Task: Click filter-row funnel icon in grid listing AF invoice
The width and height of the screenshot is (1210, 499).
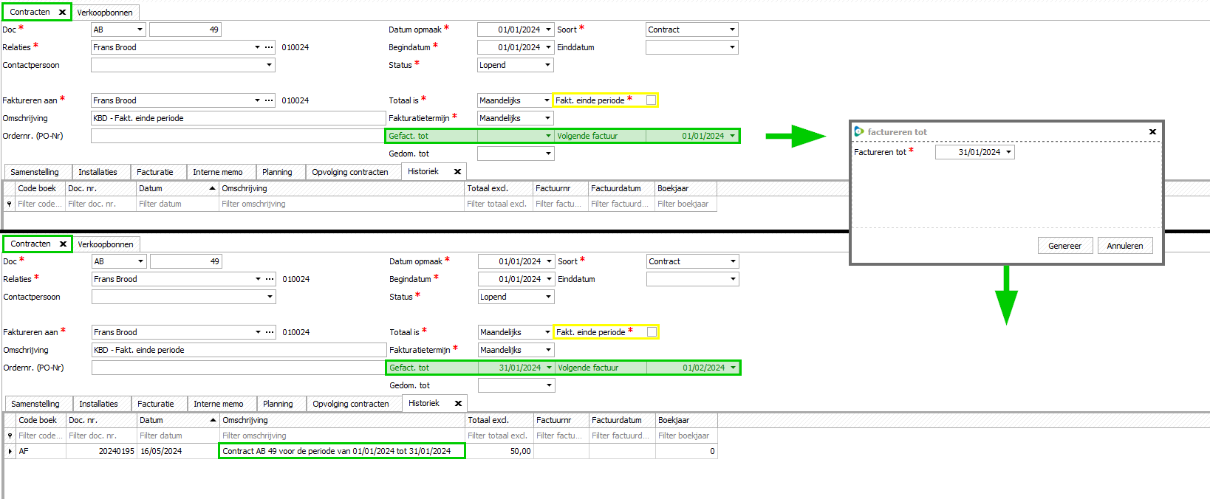Action: coord(10,436)
